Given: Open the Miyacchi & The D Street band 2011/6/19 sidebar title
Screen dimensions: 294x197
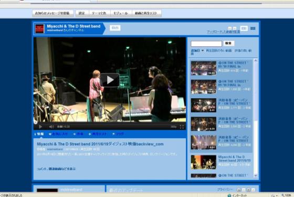Looking at the screenshot, I should (x=234, y=159).
